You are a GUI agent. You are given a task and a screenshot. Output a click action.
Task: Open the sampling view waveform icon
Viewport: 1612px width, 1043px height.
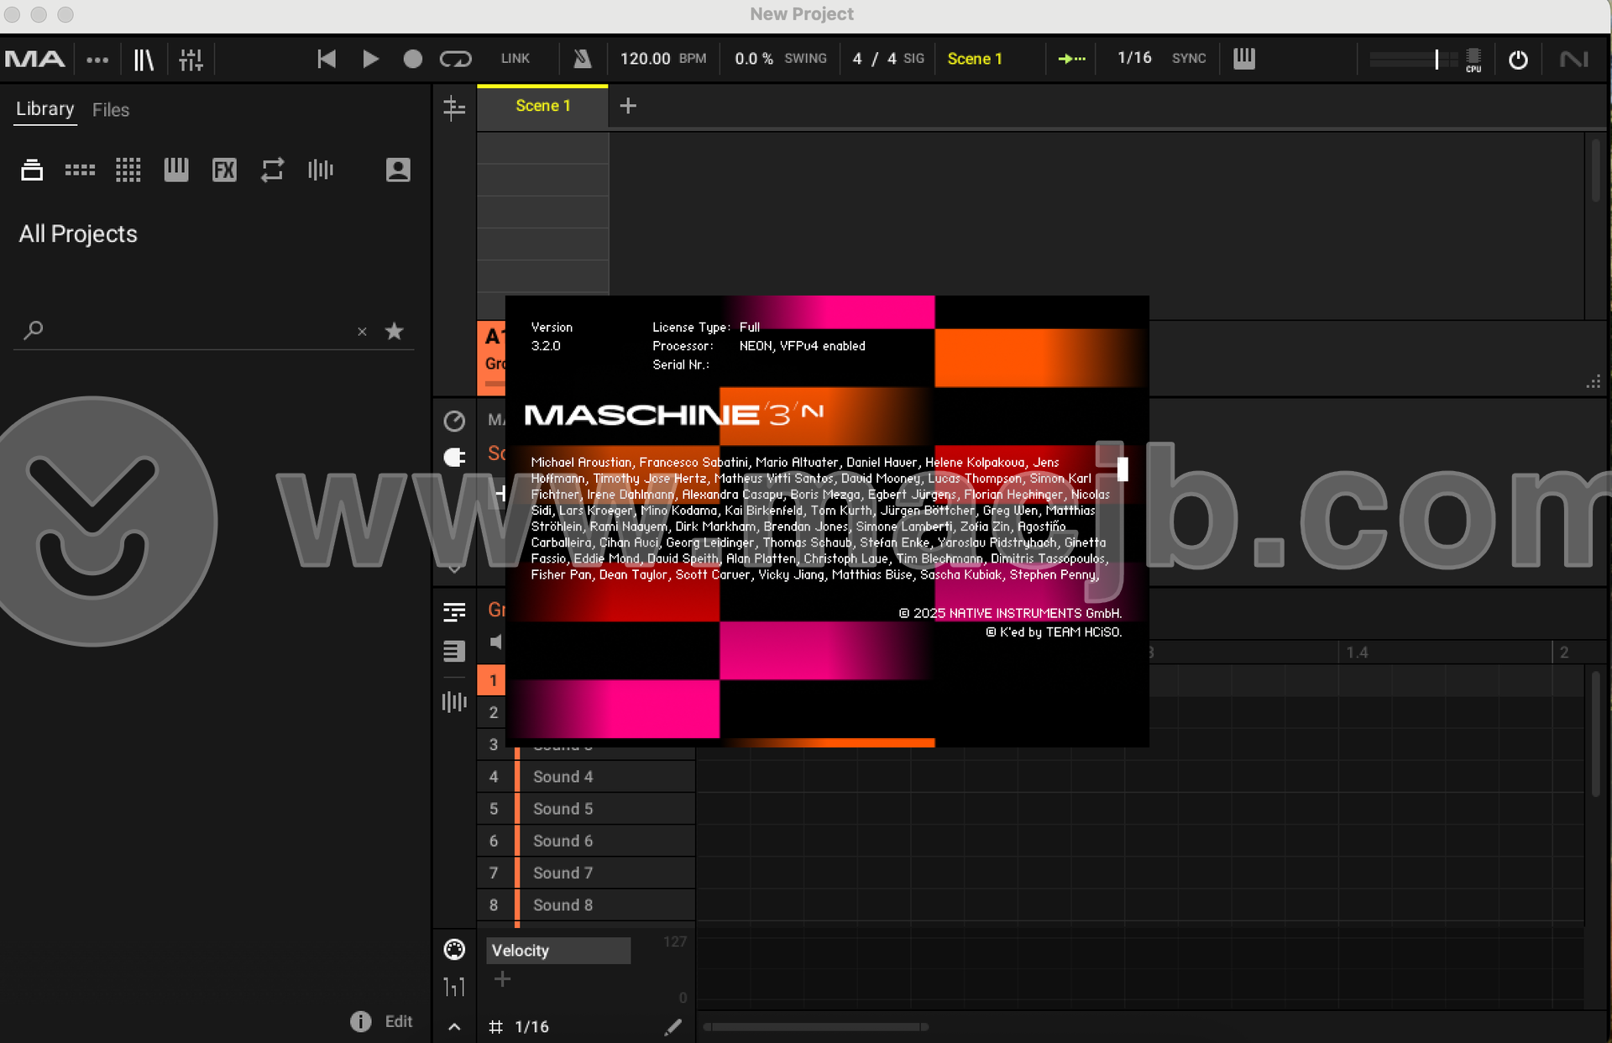click(x=454, y=702)
